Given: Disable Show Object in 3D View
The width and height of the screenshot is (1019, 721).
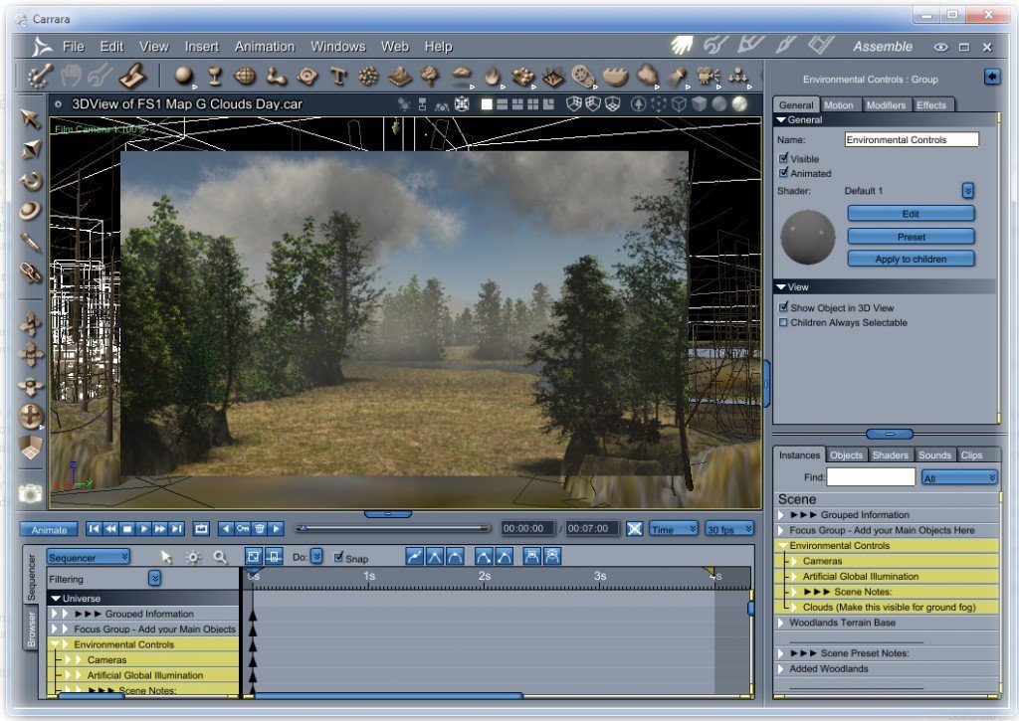Looking at the screenshot, I should [x=783, y=307].
